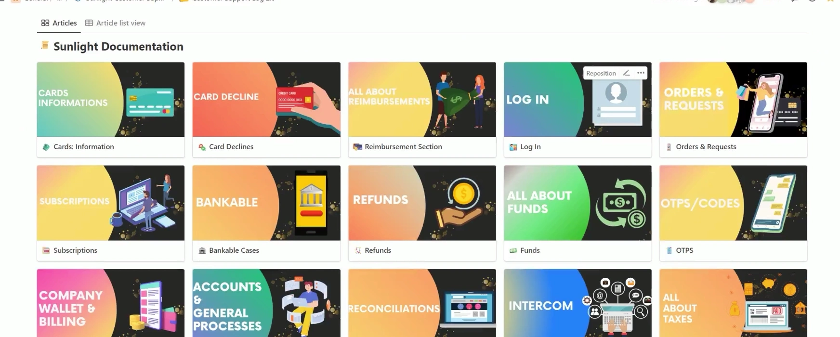The image size is (840, 337).
Task: Select the Articles gallery tab
Action: (x=59, y=23)
